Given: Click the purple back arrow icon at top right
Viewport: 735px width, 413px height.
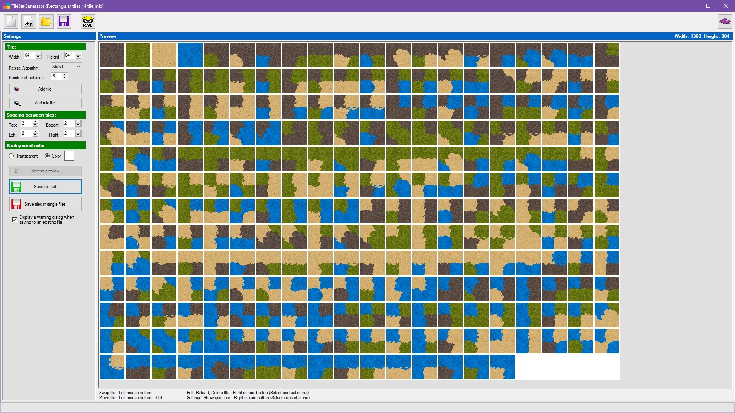Looking at the screenshot, I should pos(725,21).
